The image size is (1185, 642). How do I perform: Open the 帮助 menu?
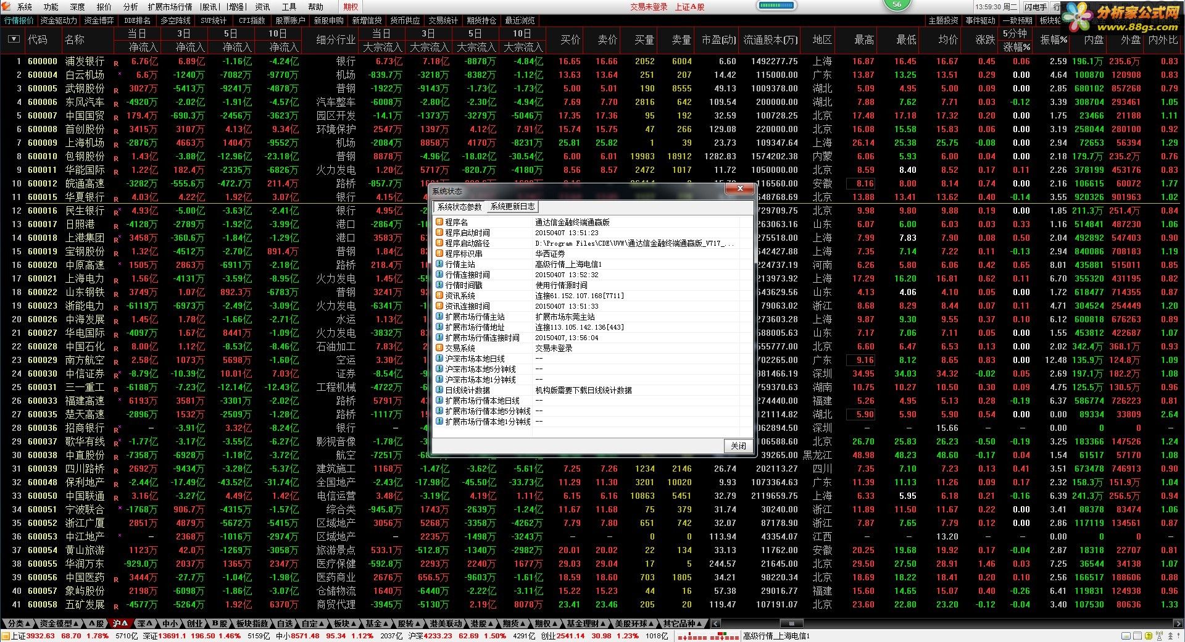pyautogui.click(x=315, y=7)
